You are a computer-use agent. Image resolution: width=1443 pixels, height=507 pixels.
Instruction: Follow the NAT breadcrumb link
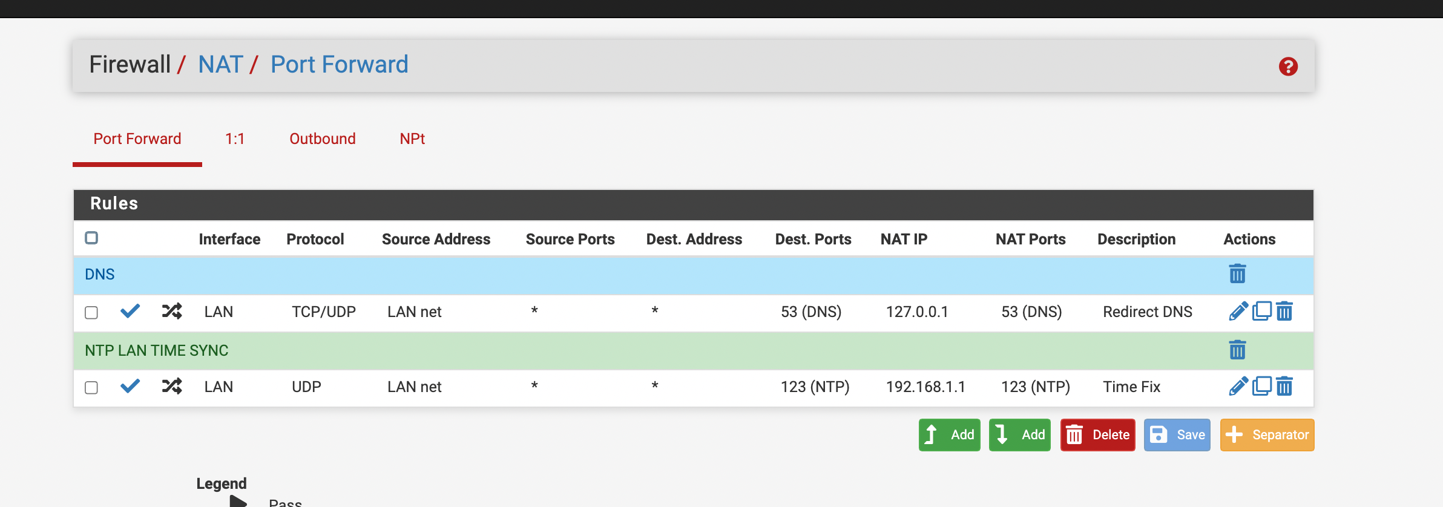tap(221, 64)
